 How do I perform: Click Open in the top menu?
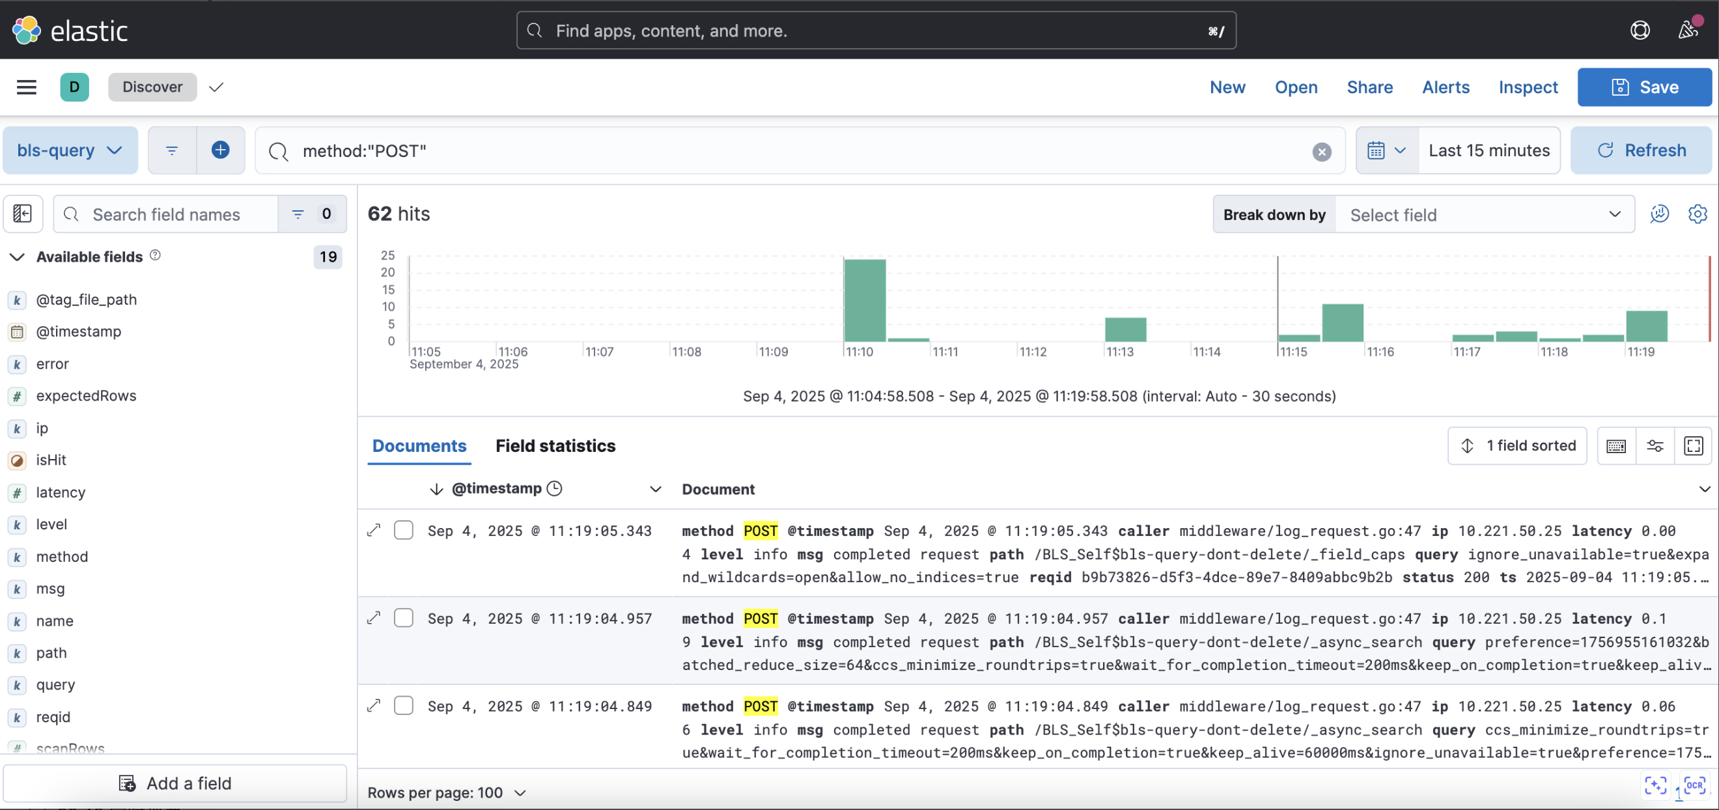coord(1296,87)
